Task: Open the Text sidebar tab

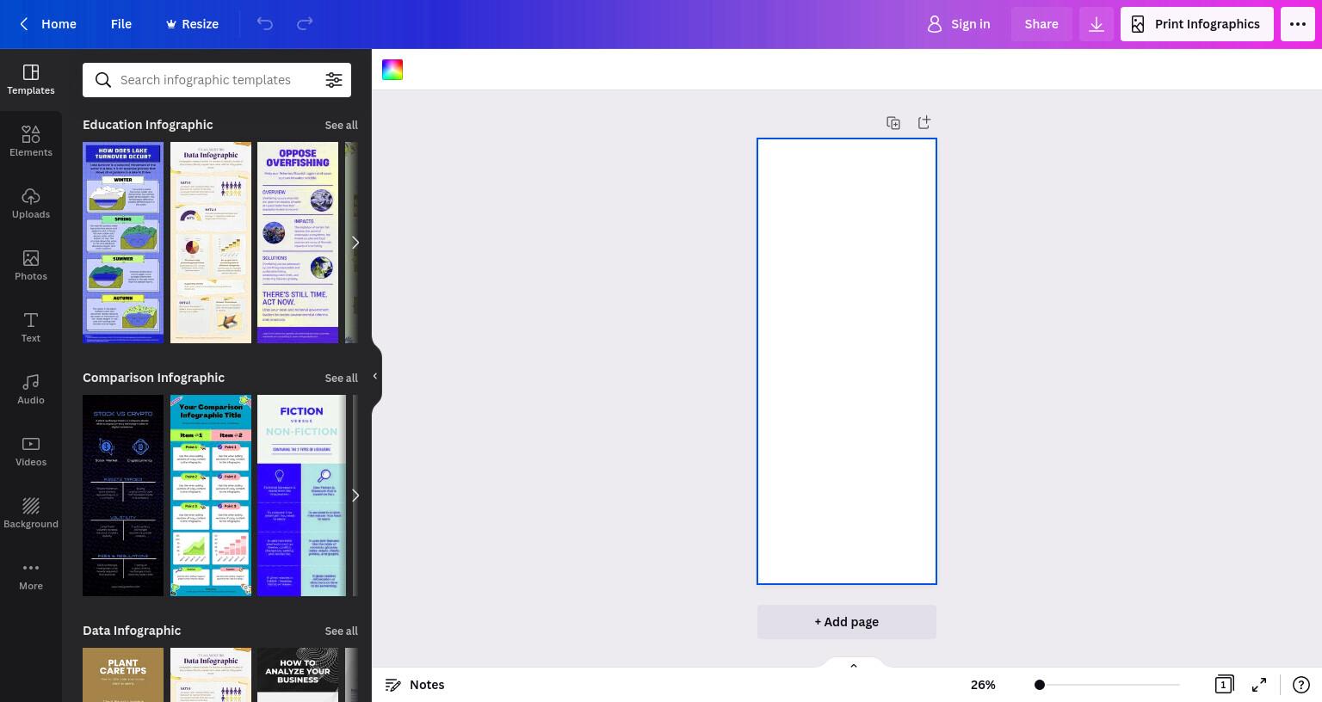Action: (x=31, y=327)
